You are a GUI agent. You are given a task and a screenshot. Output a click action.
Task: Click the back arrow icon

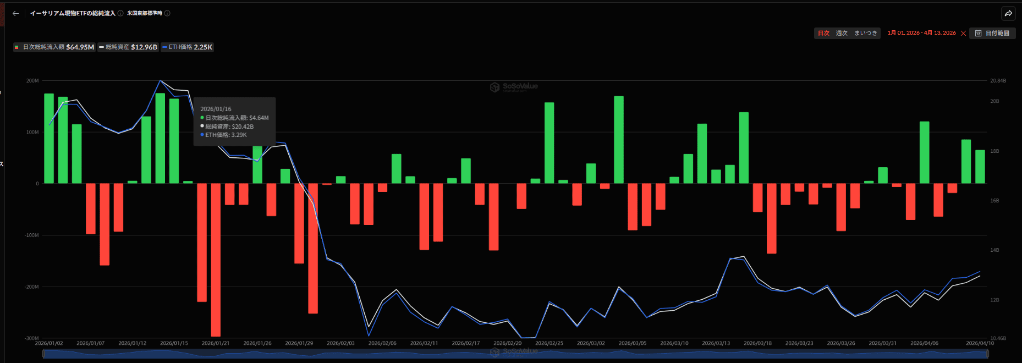click(x=15, y=14)
